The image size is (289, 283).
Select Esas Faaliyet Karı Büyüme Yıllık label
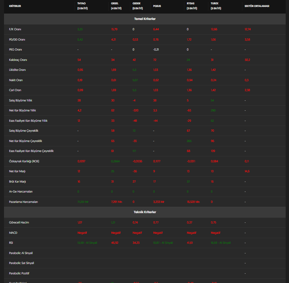click(28, 121)
